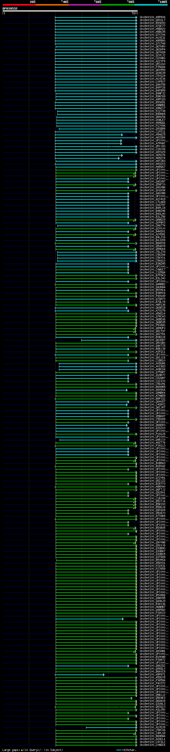Open hit UniRef100_B9SE83
The width and height of the screenshot is (170, 752).
[152, 23]
